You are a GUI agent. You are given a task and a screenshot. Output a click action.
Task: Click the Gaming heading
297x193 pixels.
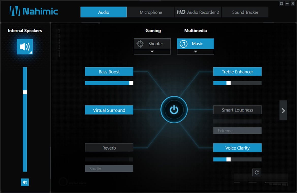click(153, 30)
